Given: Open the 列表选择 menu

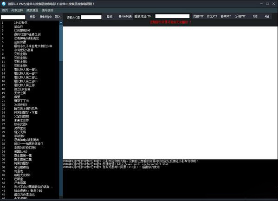Looking at the screenshot, I should pos(17,10).
